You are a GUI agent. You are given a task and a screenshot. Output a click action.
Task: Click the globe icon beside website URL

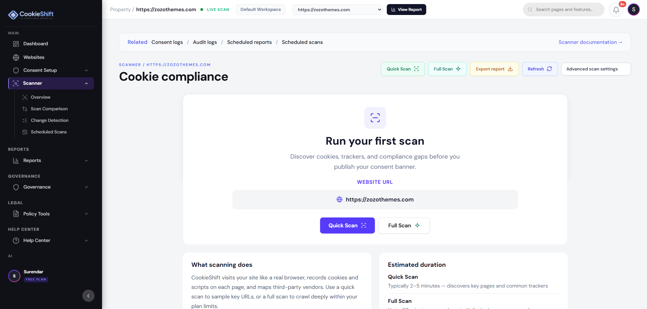pos(339,200)
